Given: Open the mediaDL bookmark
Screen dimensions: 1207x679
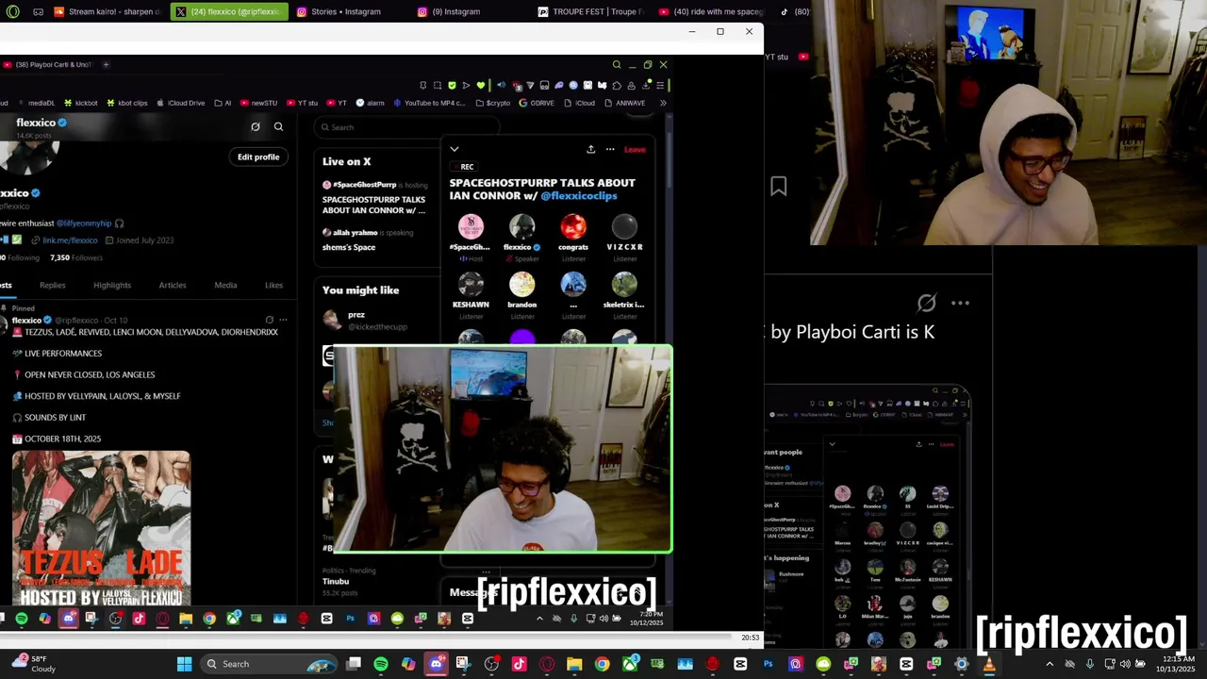Looking at the screenshot, I should (36, 103).
